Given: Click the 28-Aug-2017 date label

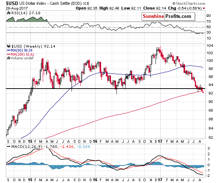Looking at the screenshot, I should [17, 8].
